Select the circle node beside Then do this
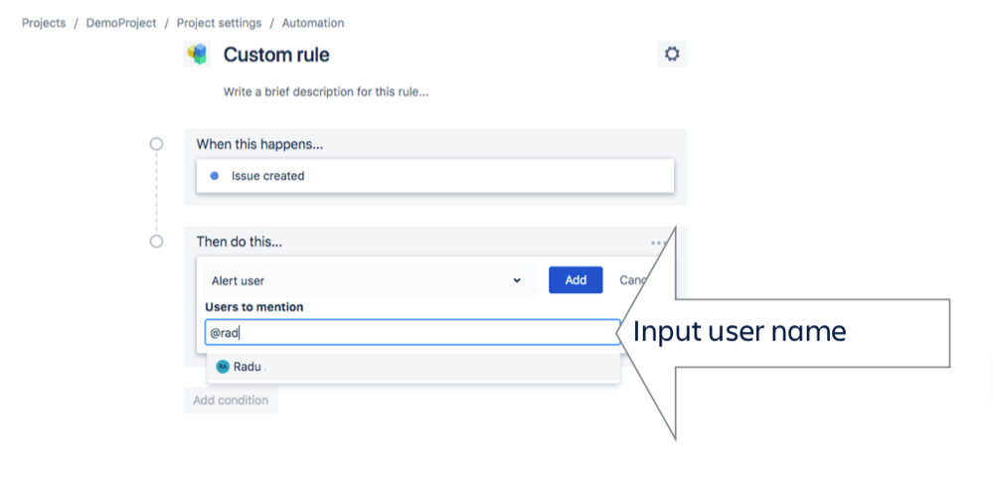 tap(156, 242)
